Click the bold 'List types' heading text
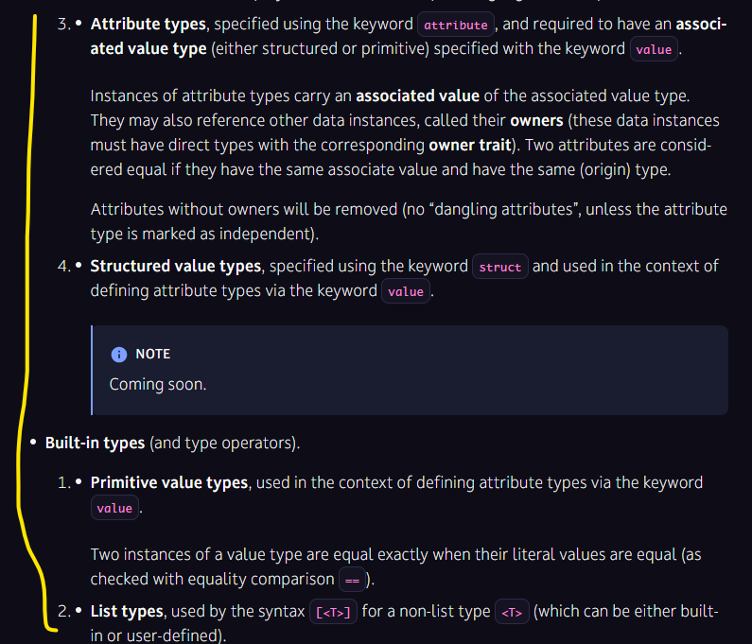This screenshot has width=752, height=644. tap(127, 611)
